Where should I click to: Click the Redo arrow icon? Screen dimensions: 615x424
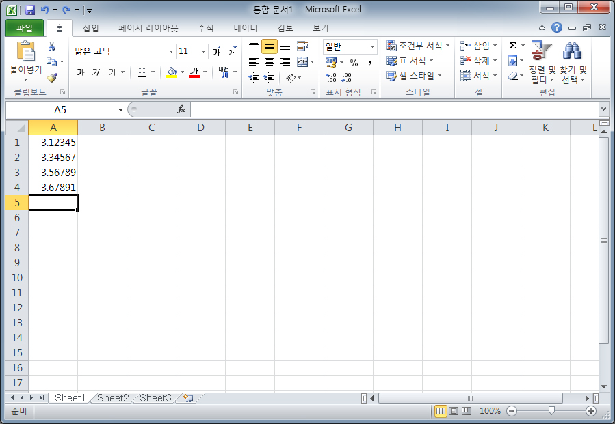(67, 10)
